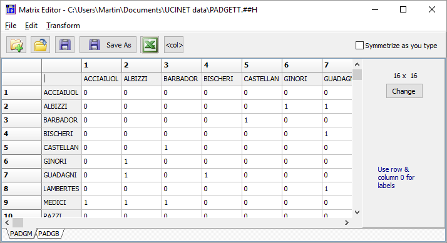Click the horizontal scrollbar thumb
Screen dimensions: 447x243
[18, 222]
